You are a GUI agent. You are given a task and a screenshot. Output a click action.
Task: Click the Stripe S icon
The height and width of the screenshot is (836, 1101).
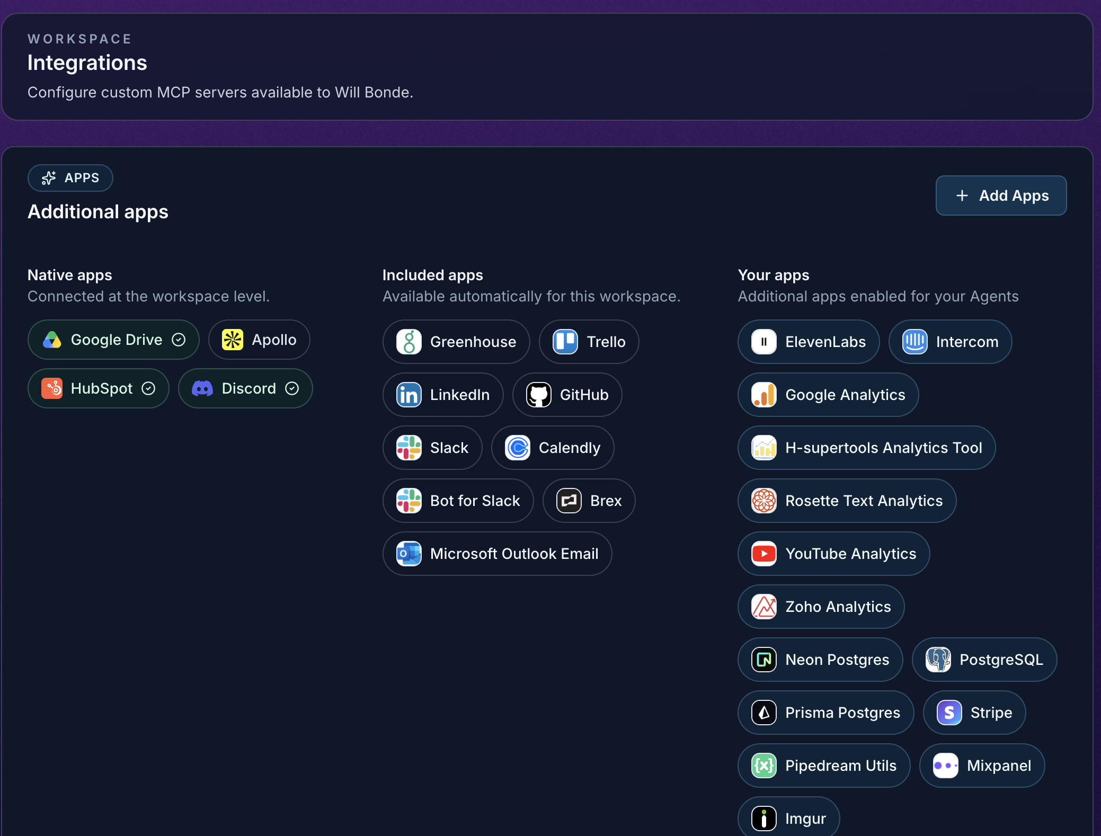949,713
